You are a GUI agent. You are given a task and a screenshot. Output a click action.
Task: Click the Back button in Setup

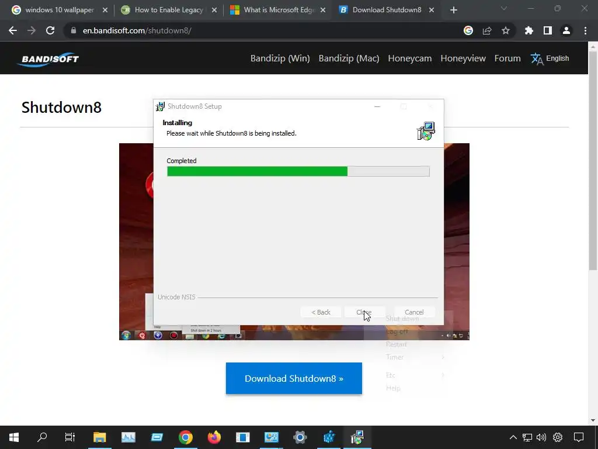[321, 312]
